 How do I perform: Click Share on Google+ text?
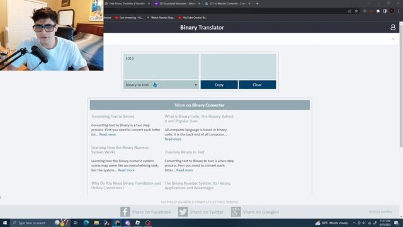[x=261, y=212]
